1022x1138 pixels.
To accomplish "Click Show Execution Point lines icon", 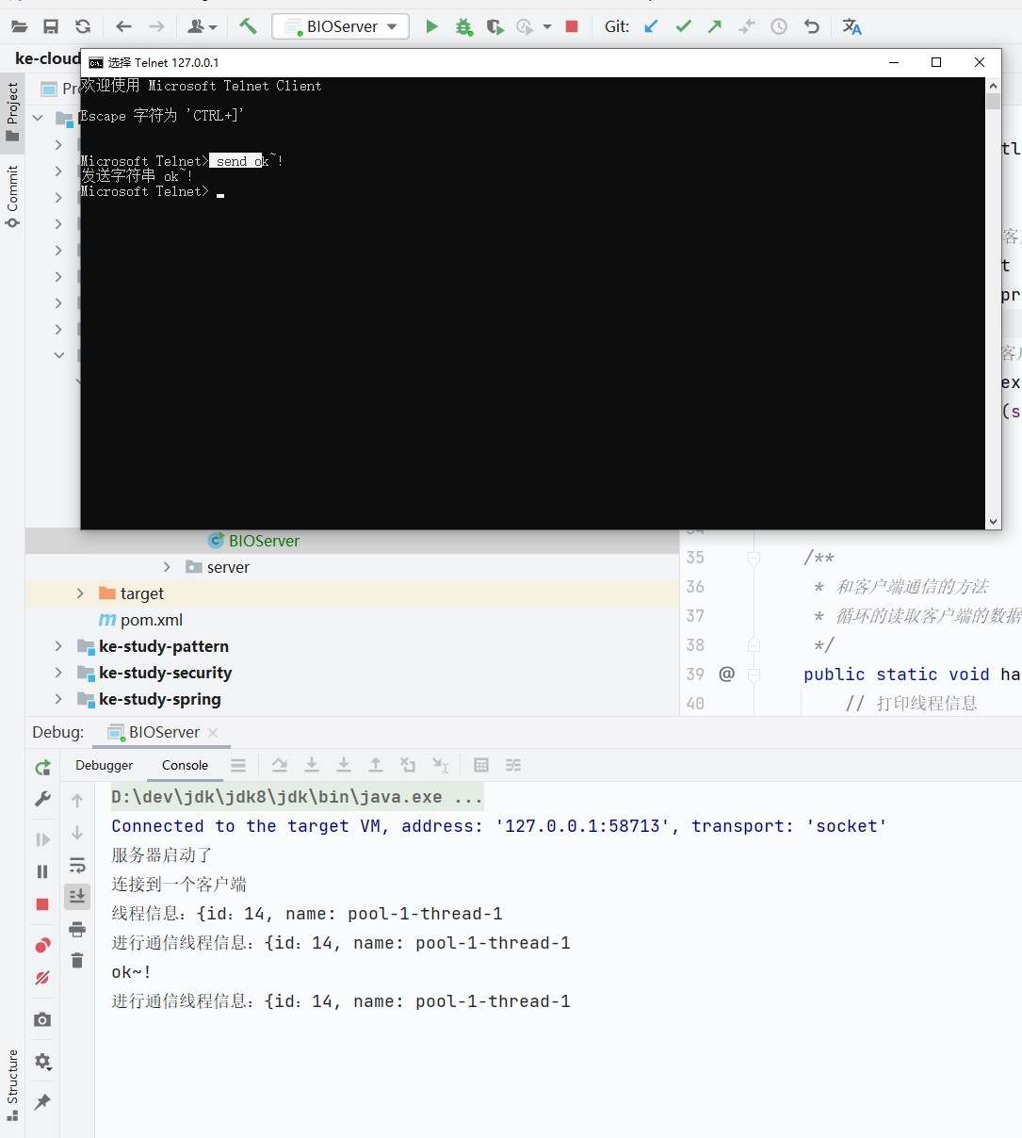I will [x=238, y=765].
